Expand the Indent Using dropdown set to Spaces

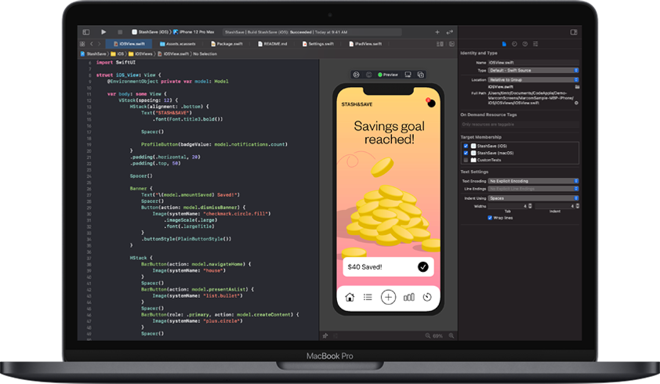(532, 197)
